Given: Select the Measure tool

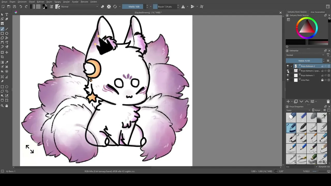Looking at the screenshot, I should (x=7, y=77).
